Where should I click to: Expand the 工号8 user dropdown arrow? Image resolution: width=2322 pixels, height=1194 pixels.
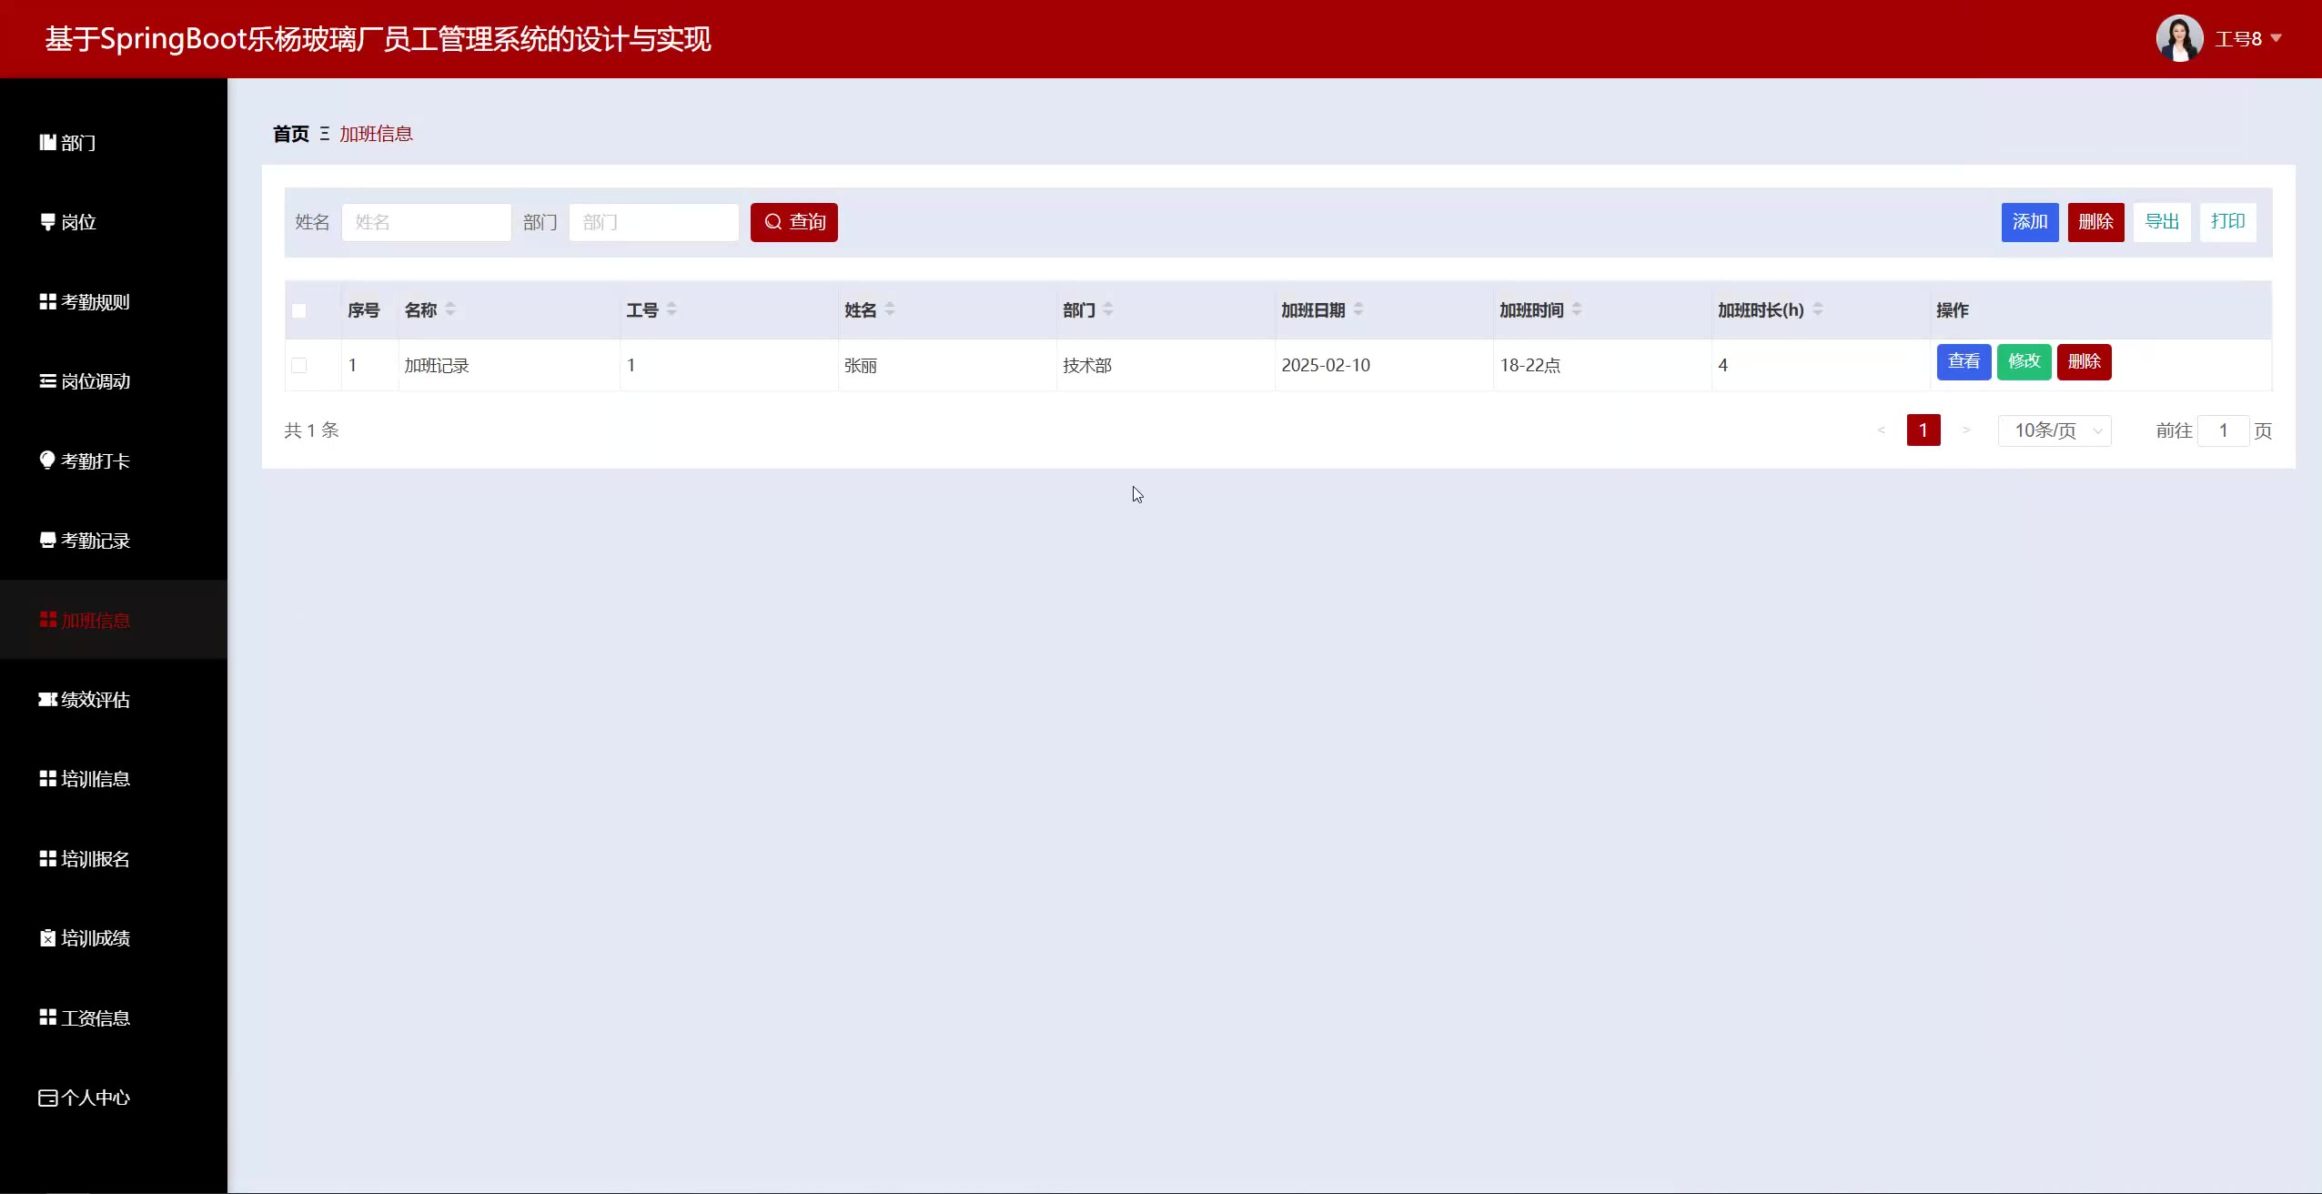(x=2277, y=38)
